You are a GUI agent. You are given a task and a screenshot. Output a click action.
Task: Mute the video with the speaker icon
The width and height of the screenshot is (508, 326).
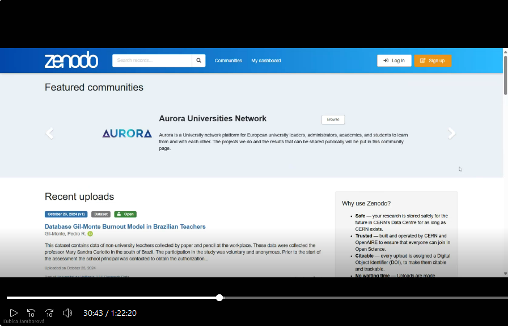67,313
